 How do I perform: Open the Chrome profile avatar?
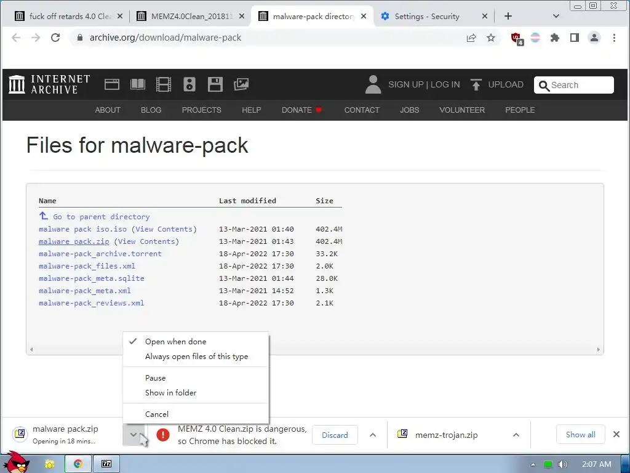tap(594, 38)
